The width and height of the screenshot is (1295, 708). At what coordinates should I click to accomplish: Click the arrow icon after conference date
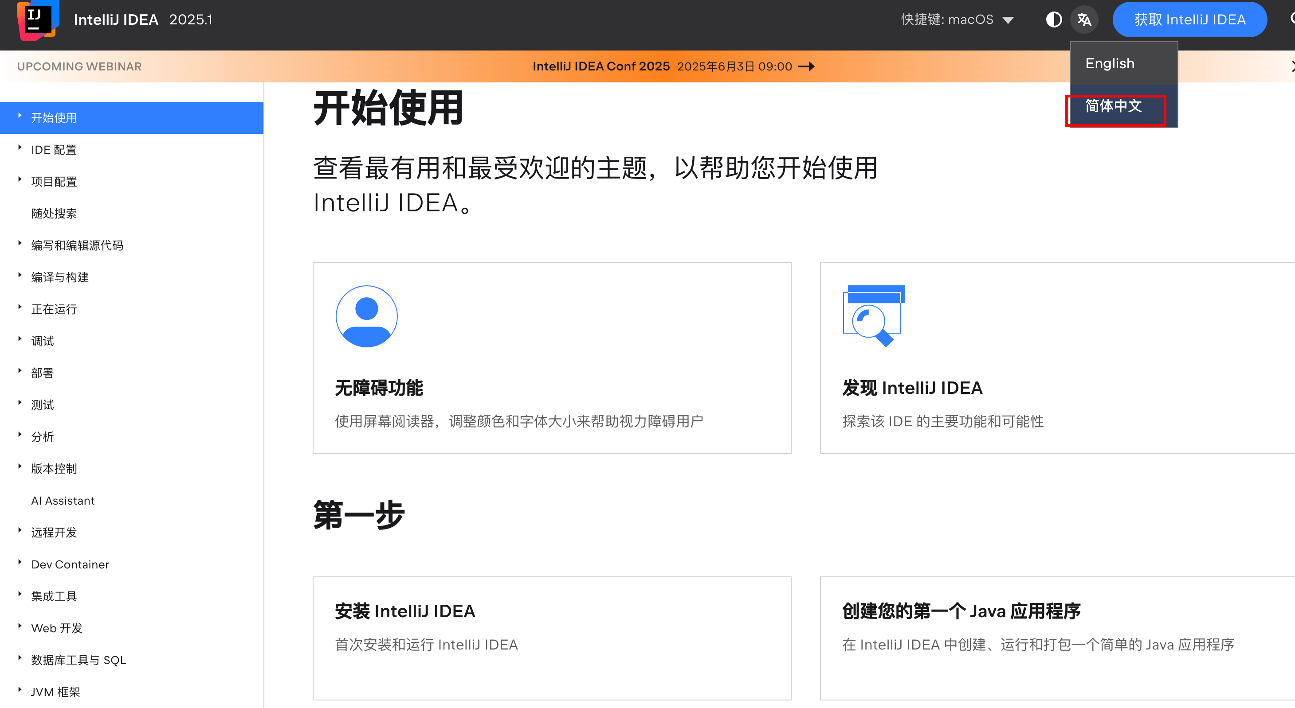click(806, 66)
